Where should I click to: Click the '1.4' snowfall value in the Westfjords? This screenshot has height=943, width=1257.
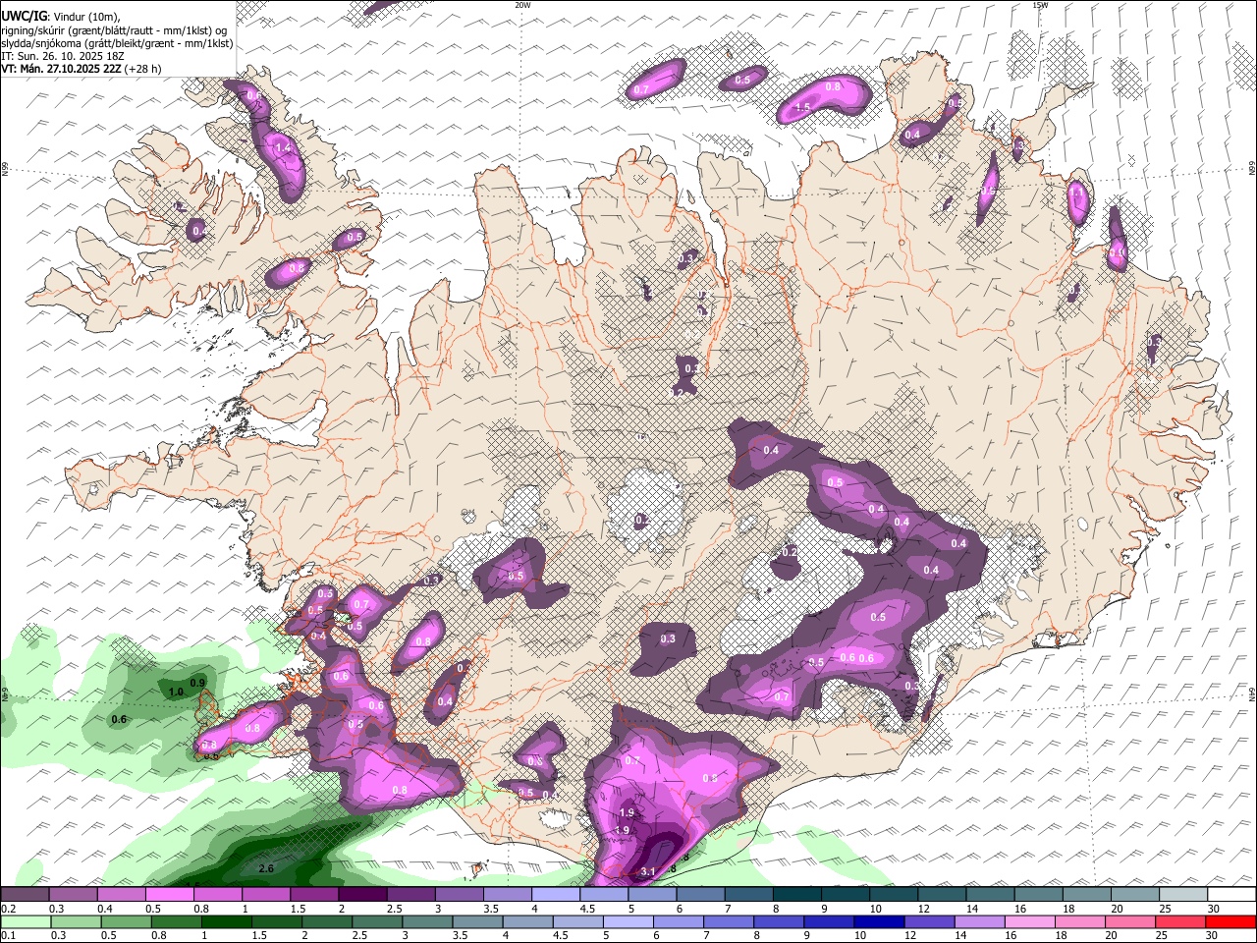coord(284,147)
